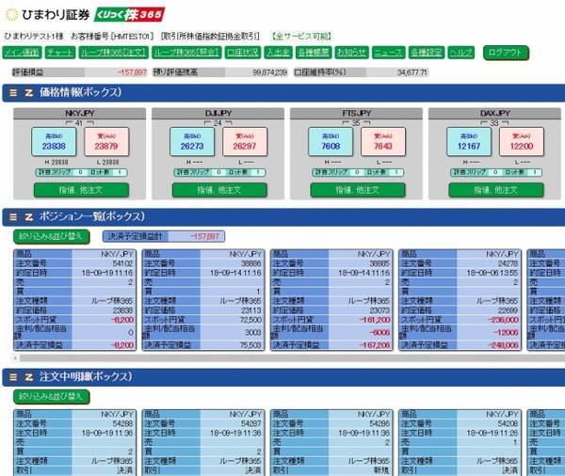Click the 全サービス可能 status text
565x476 pixels.
tap(301, 37)
